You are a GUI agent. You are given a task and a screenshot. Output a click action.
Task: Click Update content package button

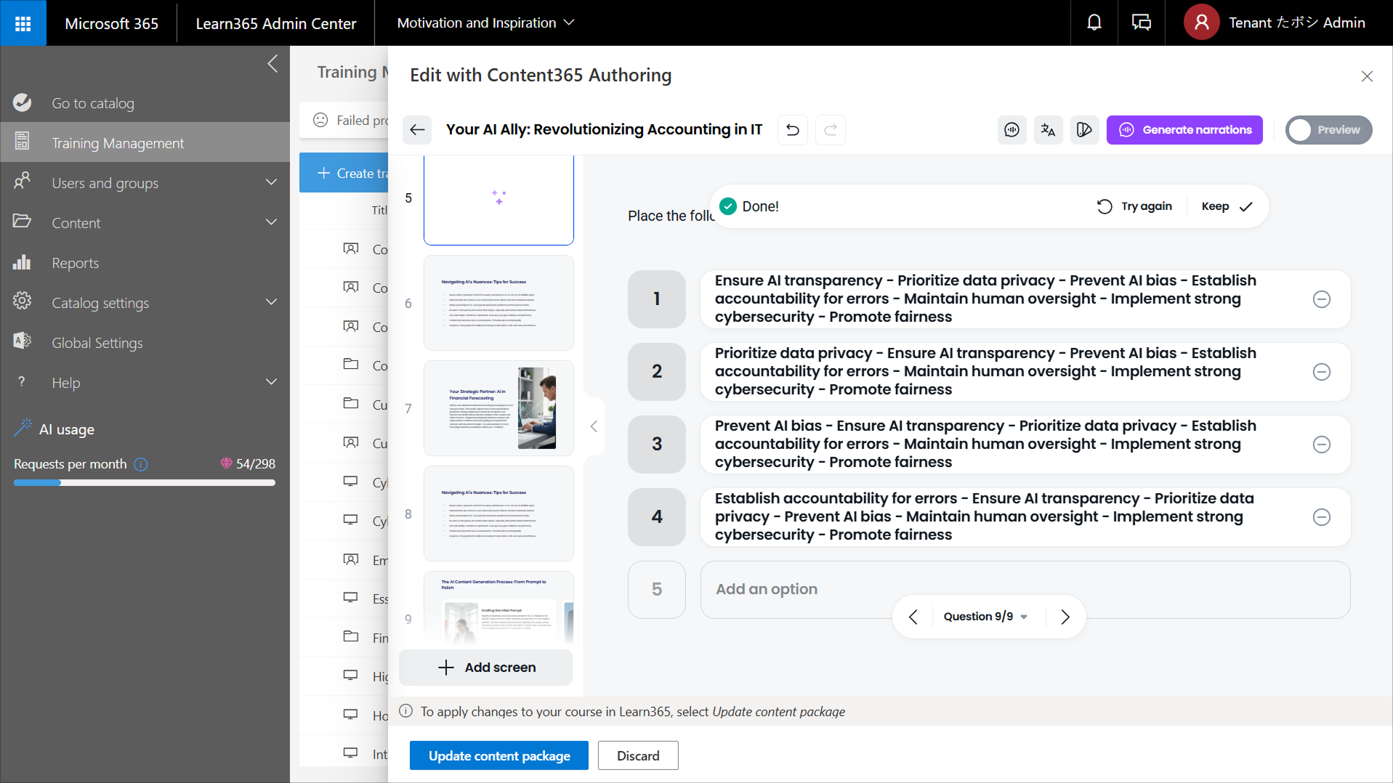498,755
